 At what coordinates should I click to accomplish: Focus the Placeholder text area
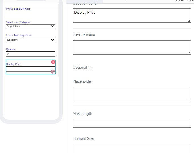point(132,93)
